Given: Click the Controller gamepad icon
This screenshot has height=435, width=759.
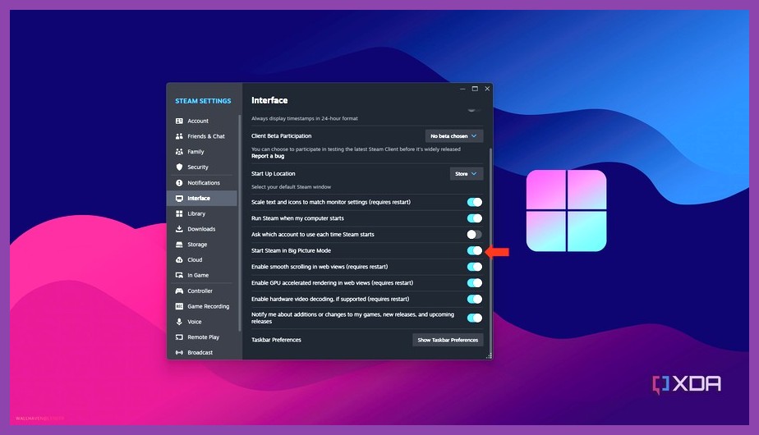Looking at the screenshot, I should click(x=179, y=291).
